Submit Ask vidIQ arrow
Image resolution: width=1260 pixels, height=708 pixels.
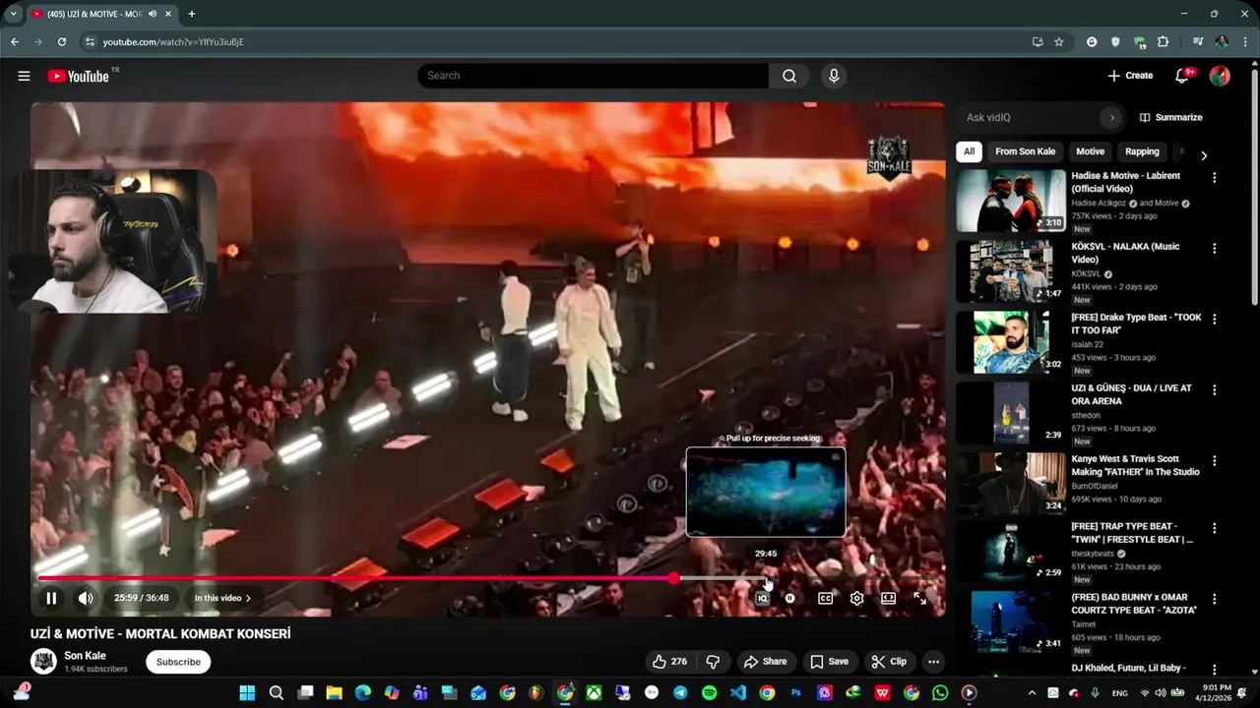pos(1112,117)
